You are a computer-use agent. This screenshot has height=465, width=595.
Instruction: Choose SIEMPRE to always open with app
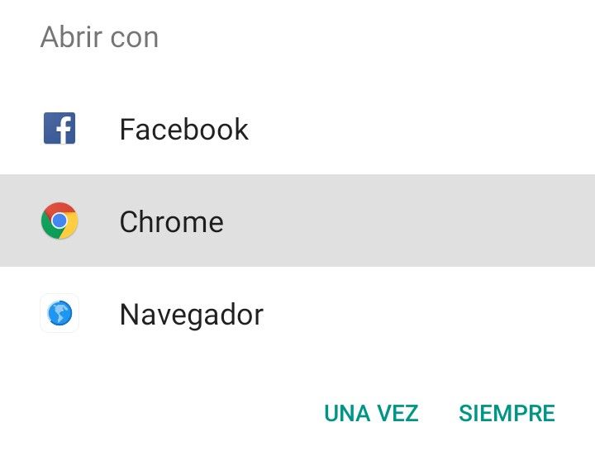coord(507,413)
